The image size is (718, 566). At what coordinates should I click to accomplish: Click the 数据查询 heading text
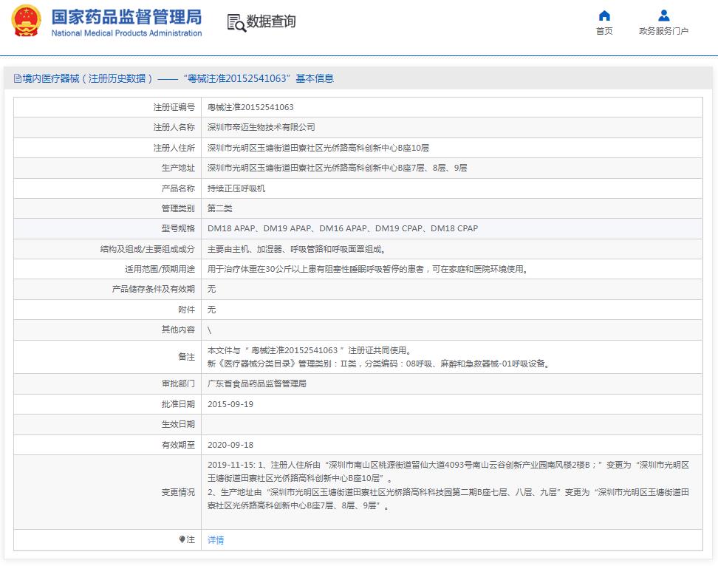(x=271, y=22)
